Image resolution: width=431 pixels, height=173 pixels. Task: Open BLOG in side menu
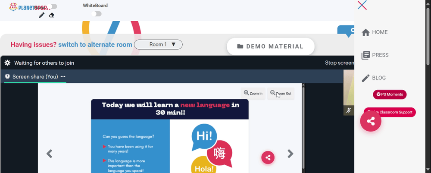(x=374, y=78)
